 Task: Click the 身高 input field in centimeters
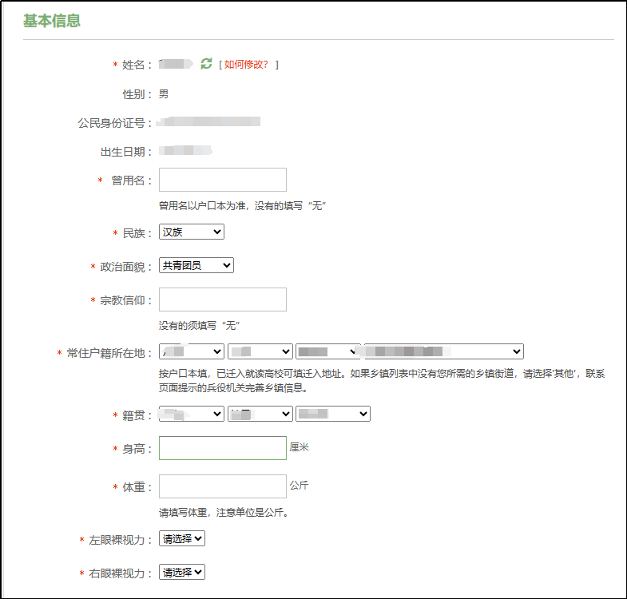(x=223, y=448)
